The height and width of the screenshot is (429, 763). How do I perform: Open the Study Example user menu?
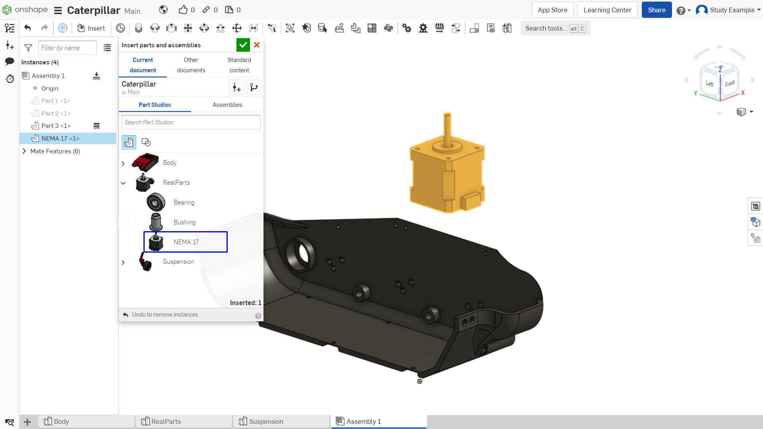click(x=728, y=10)
